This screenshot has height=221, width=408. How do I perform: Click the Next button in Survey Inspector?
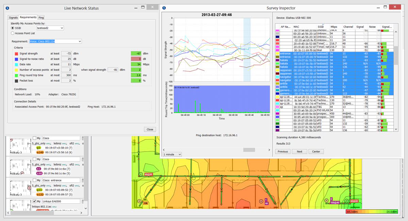299,152
